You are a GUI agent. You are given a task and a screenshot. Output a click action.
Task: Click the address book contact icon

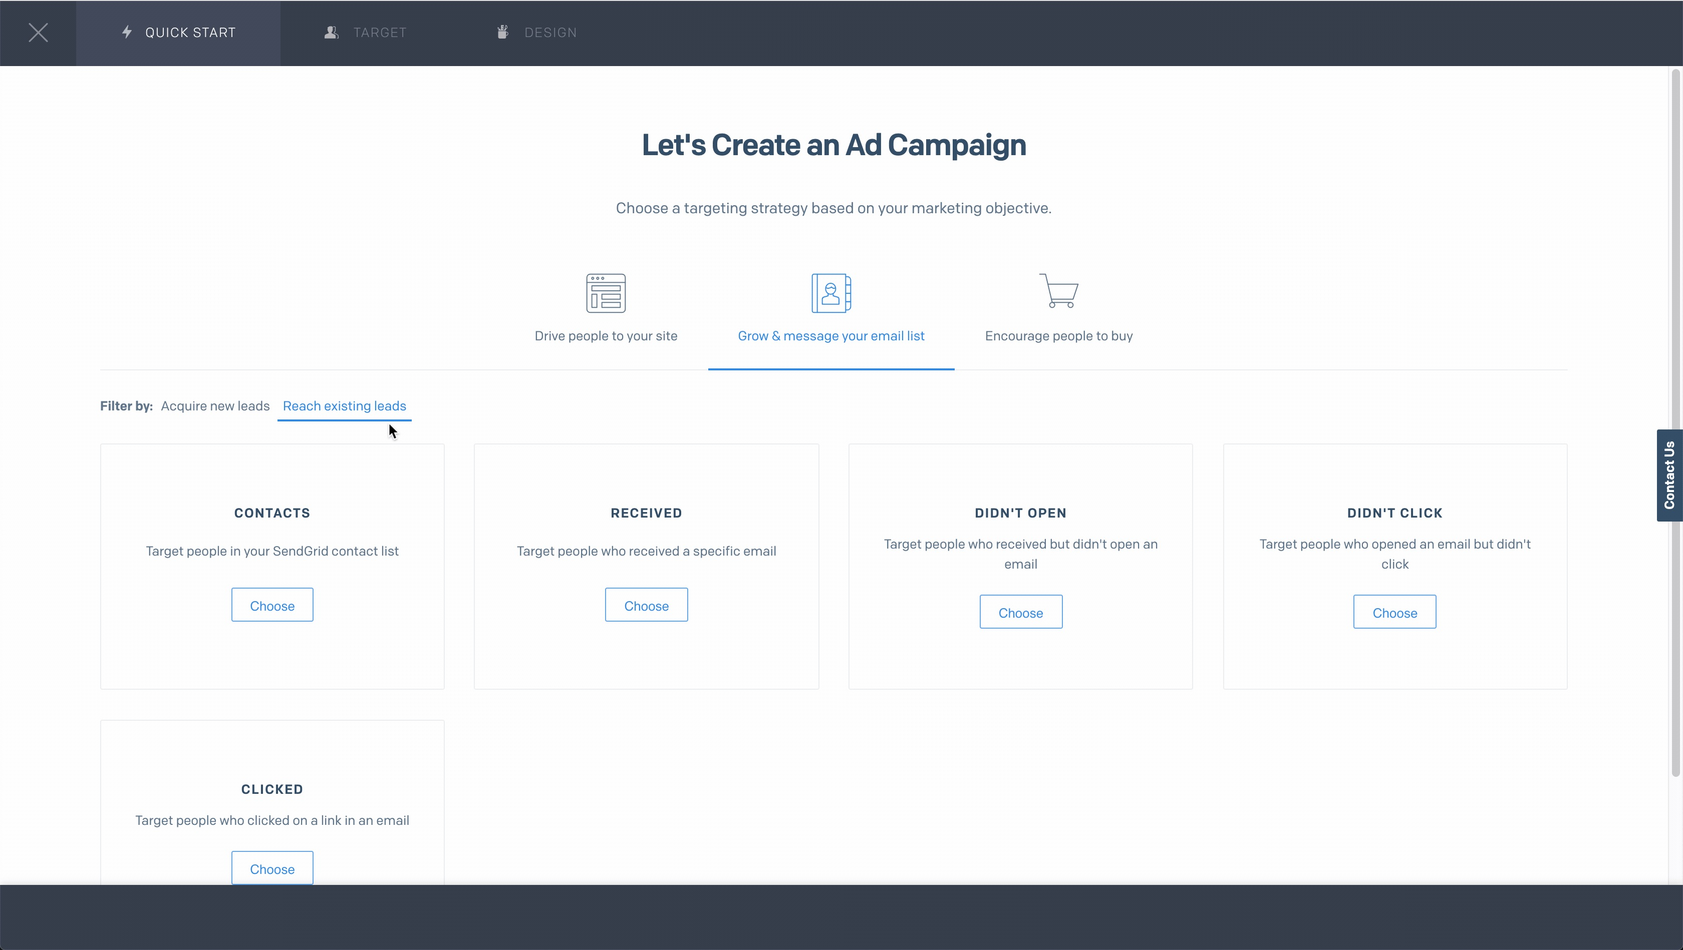(831, 293)
